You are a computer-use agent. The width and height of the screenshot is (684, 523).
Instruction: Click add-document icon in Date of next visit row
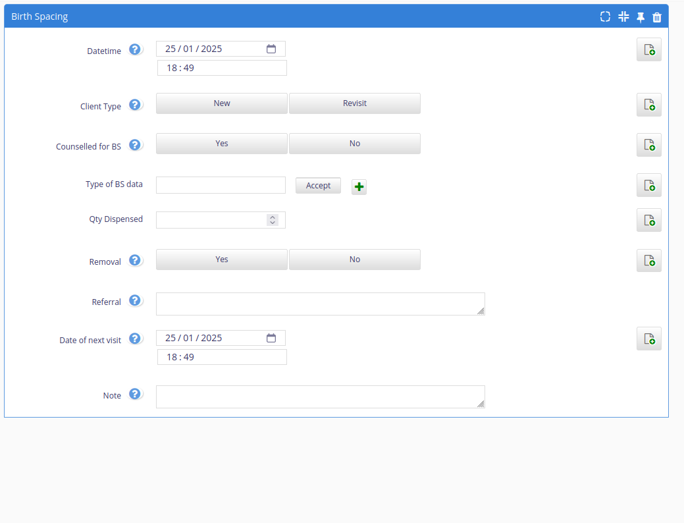click(x=648, y=339)
